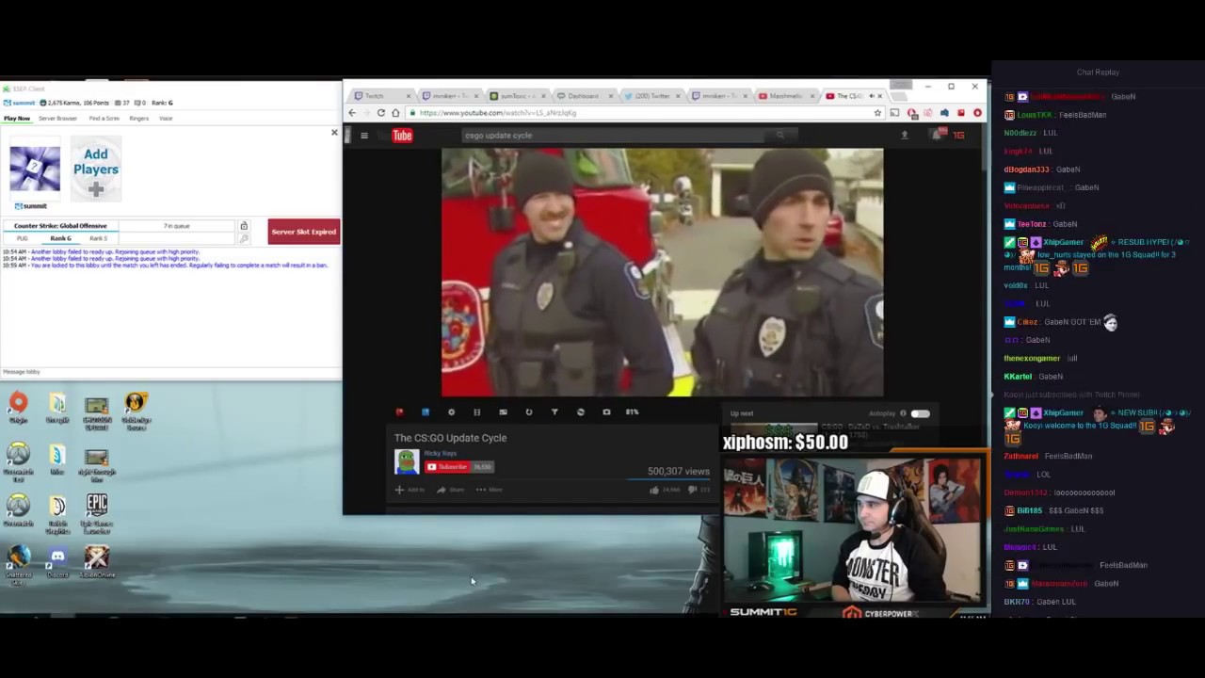The image size is (1205, 678).
Task: Switch to the Marshmello browser tab
Action: [785, 96]
